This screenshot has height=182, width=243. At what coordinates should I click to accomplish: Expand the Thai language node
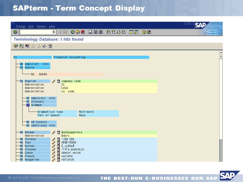tap(22, 142)
